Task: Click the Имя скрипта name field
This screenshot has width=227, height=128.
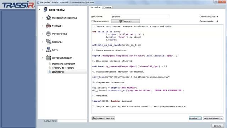Action: click(x=140, y=17)
